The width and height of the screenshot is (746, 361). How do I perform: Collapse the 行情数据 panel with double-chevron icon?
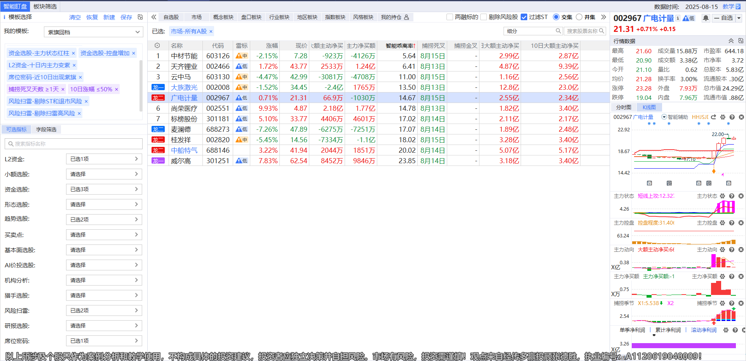point(731,41)
